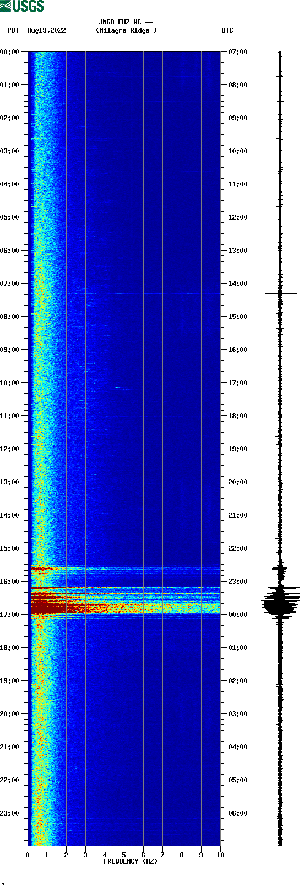Click the 09:00 PDT time label on left
The image size is (304, 890).
pyautogui.click(x=9, y=350)
